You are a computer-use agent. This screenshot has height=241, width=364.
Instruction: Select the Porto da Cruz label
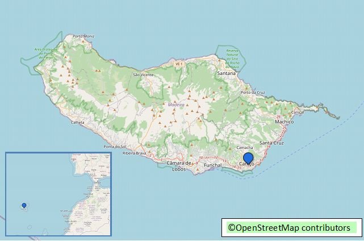253,92
